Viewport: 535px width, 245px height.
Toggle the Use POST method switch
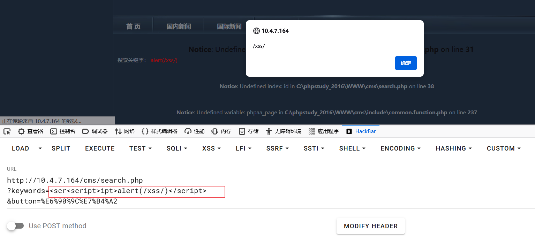click(x=15, y=226)
